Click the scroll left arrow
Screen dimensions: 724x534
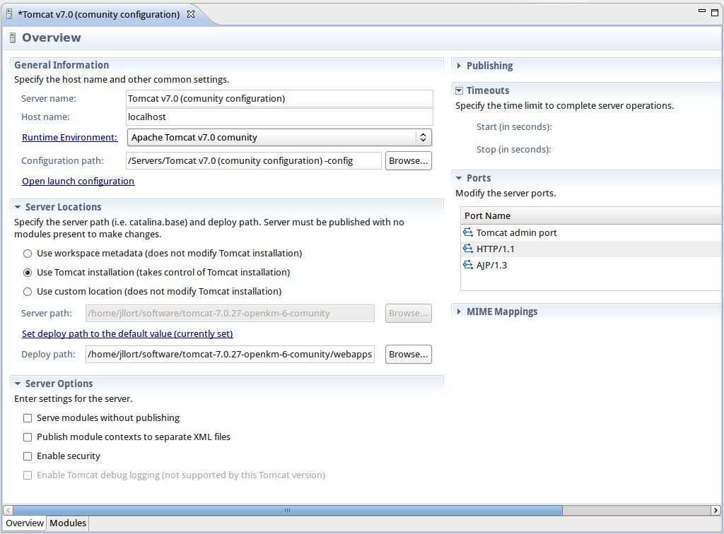8,510
